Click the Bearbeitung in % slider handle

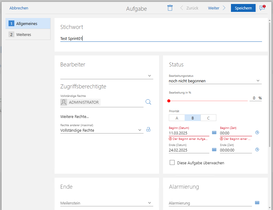pyautogui.click(x=169, y=101)
